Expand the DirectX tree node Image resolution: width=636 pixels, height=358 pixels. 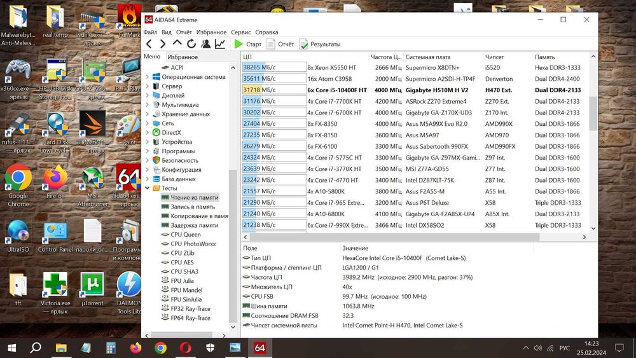pyautogui.click(x=148, y=132)
